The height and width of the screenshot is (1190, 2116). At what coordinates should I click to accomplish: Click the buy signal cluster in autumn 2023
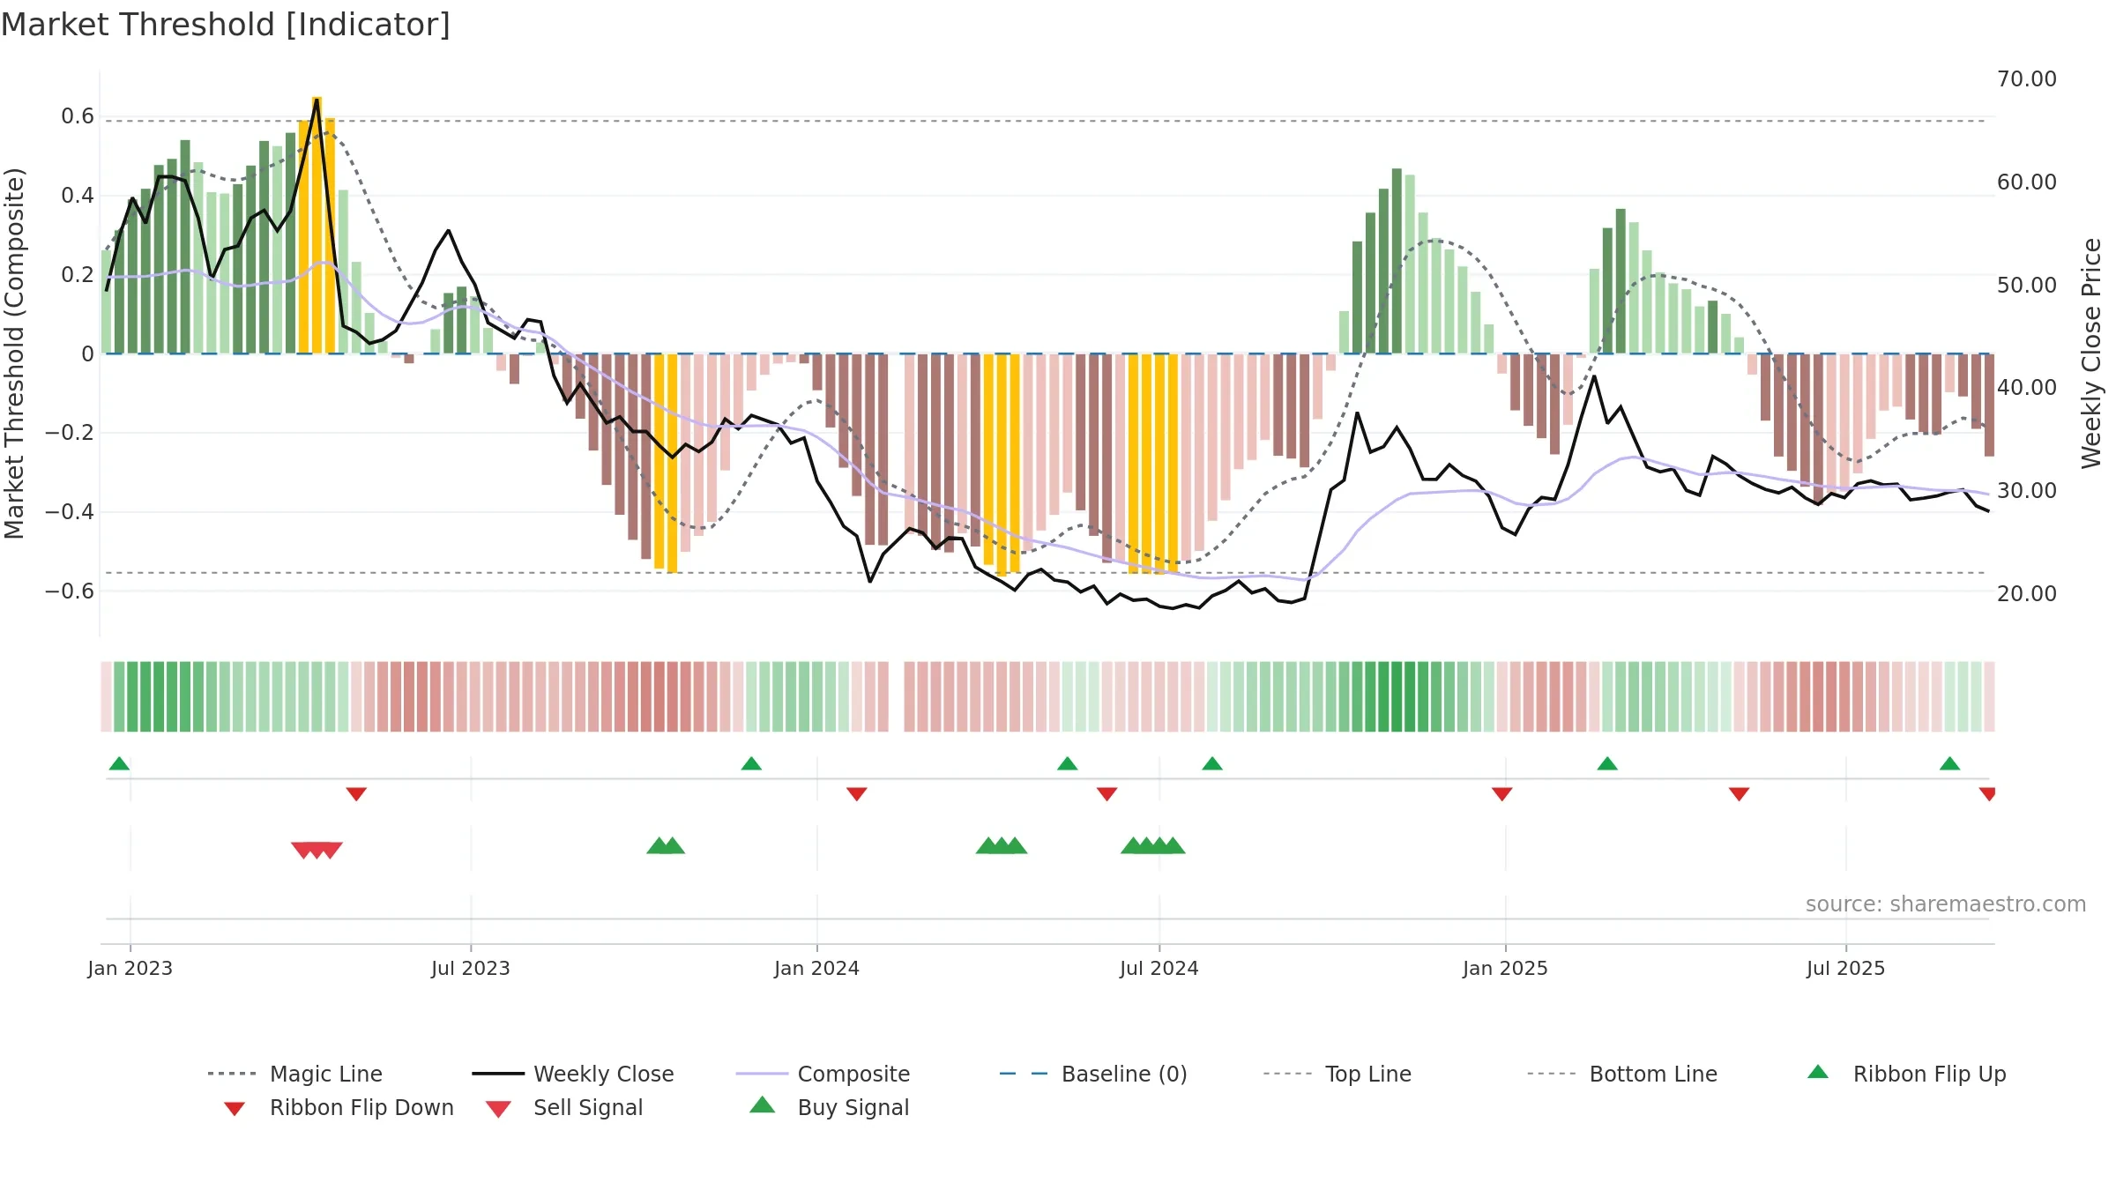coord(666,846)
